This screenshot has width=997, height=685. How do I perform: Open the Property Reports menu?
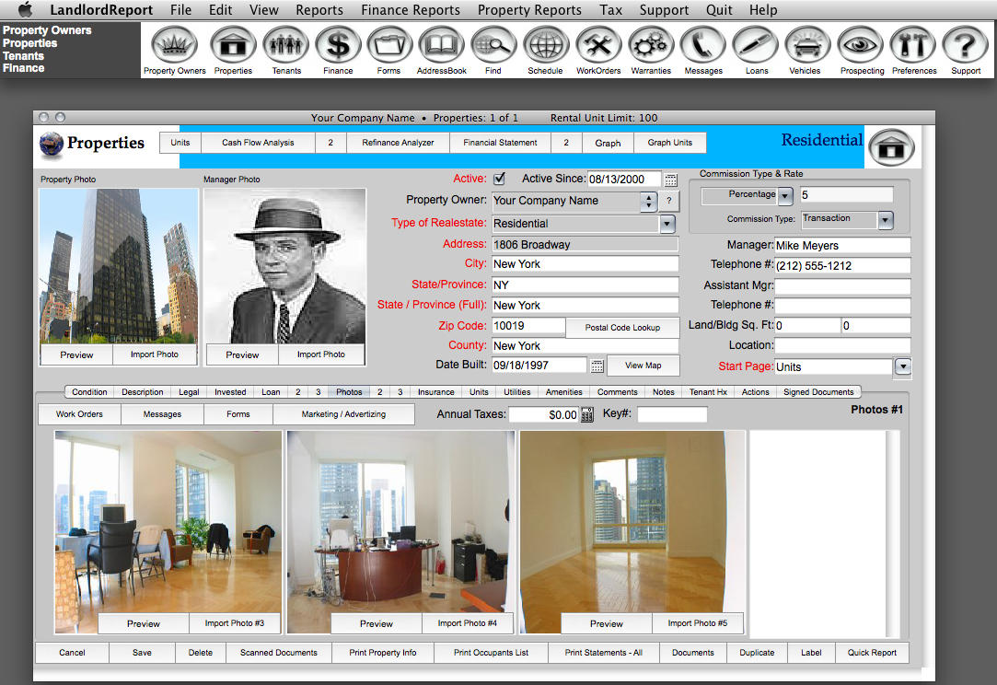click(529, 10)
